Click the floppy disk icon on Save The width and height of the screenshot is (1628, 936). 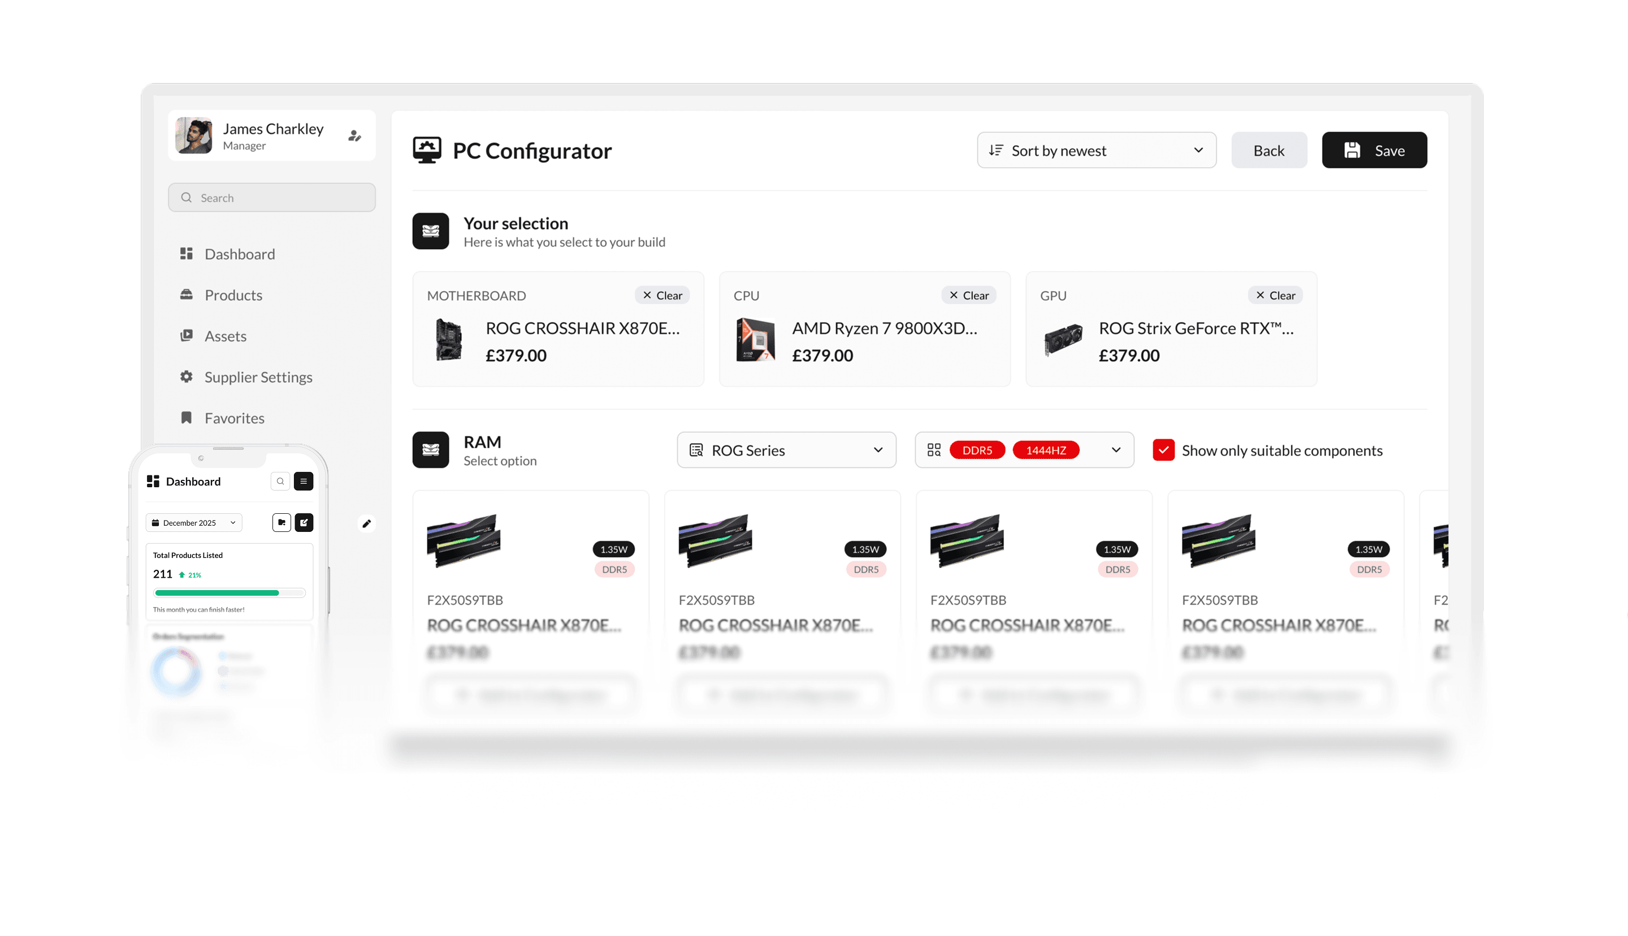1352,150
